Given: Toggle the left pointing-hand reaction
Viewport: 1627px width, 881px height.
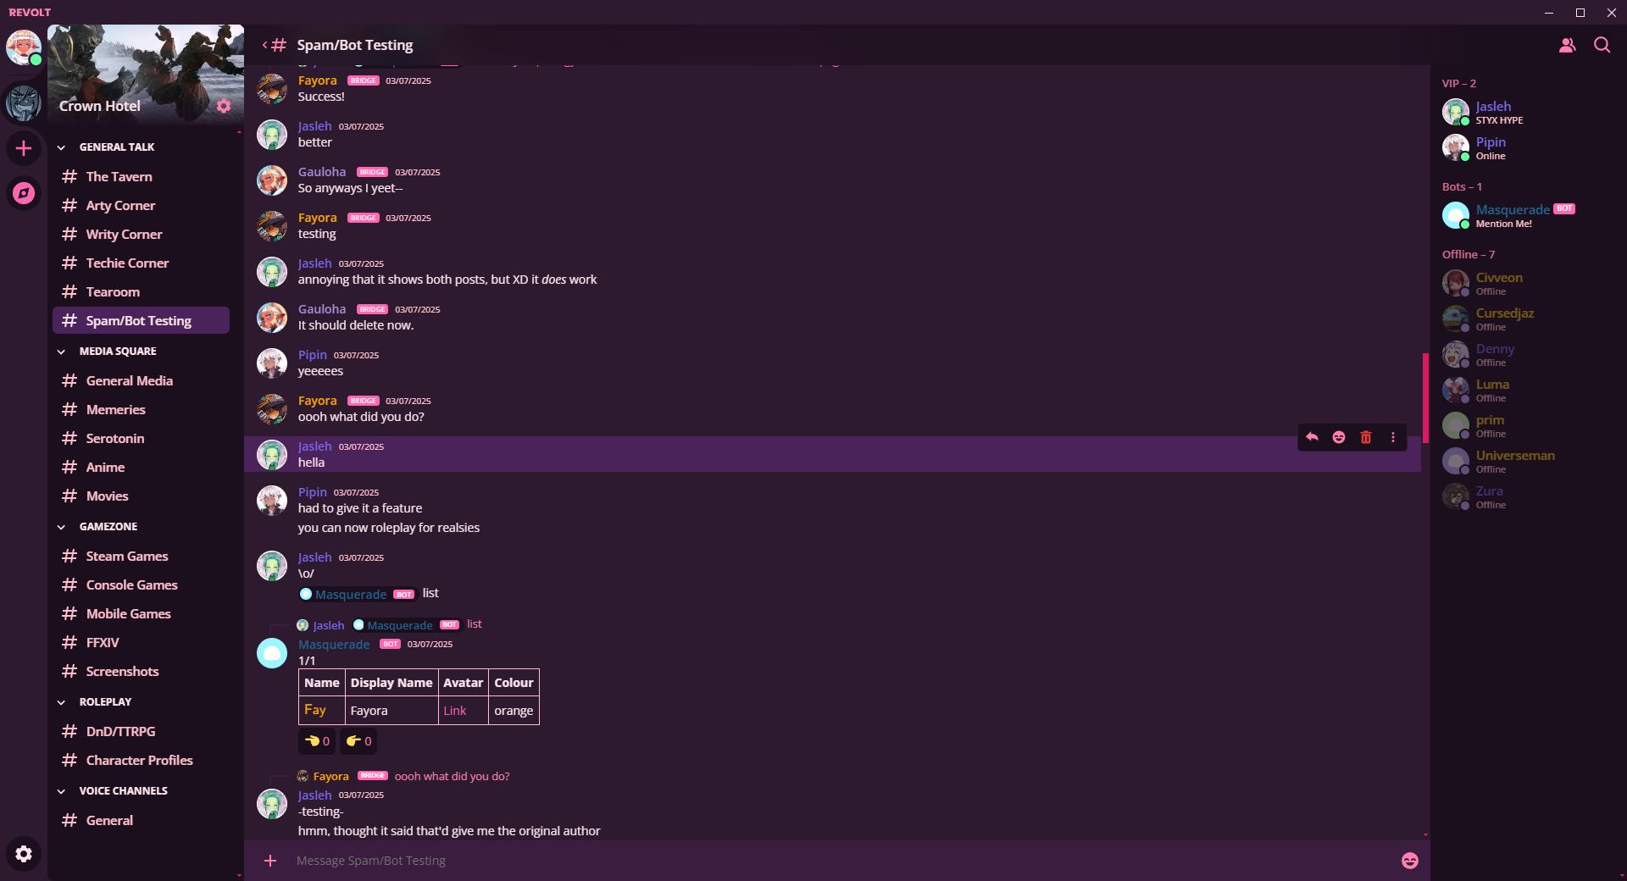Looking at the screenshot, I should 317,741.
